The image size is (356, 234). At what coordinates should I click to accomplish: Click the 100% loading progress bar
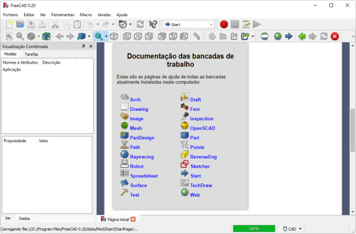coord(254,229)
